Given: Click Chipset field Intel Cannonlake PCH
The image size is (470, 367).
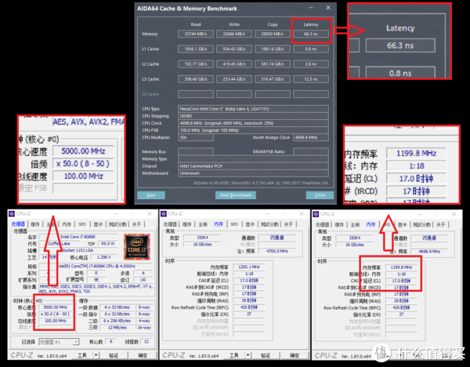Looking at the screenshot, I should click(253, 166).
